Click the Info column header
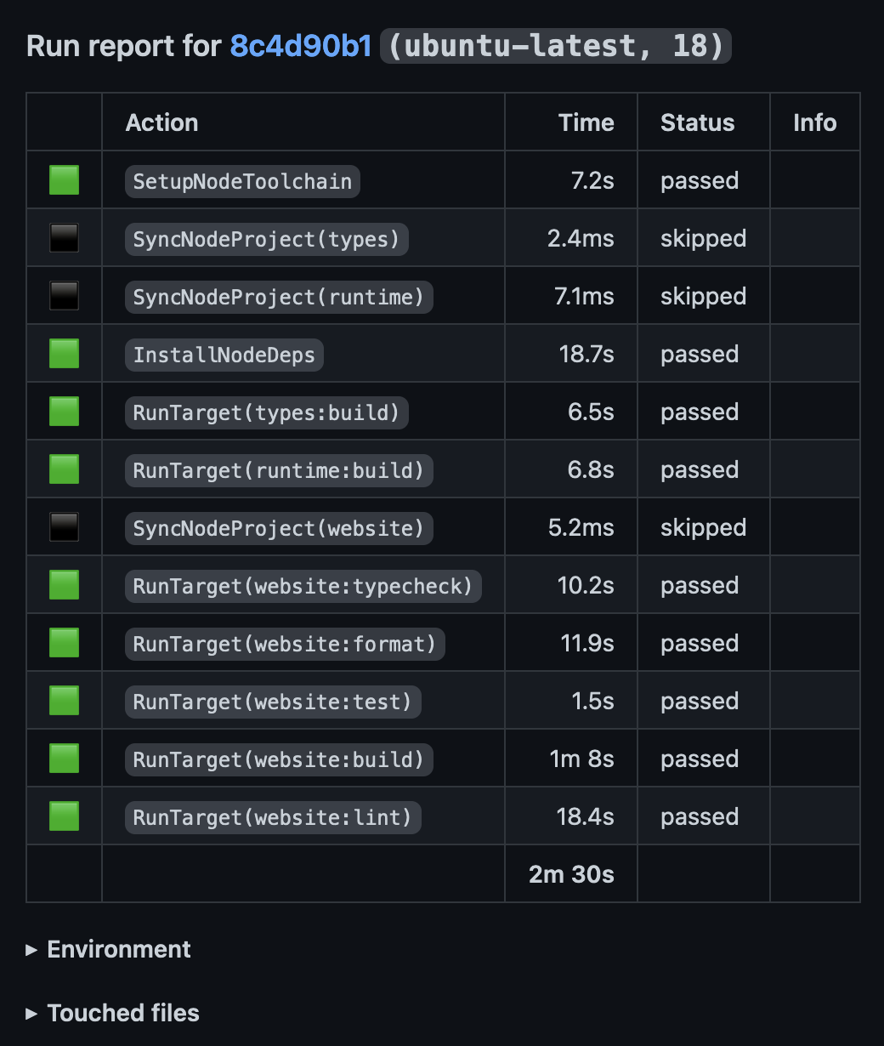Viewport: 884px width, 1046px height. tap(814, 122)
